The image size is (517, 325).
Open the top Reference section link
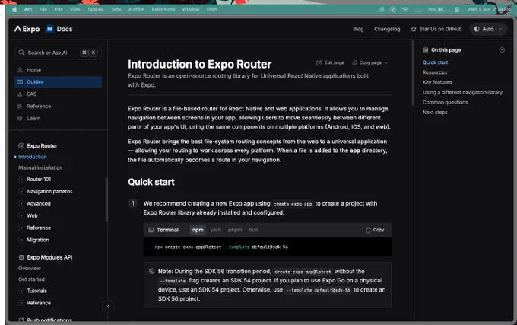(58, 107)
